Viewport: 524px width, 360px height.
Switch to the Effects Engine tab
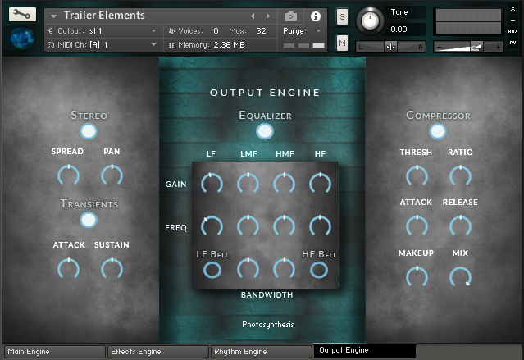coord(158,352)
